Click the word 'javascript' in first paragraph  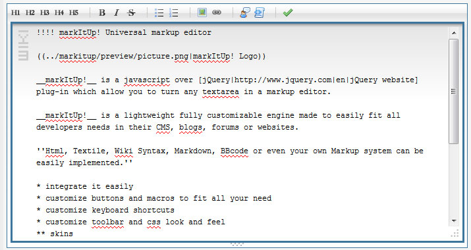[147, 80]
